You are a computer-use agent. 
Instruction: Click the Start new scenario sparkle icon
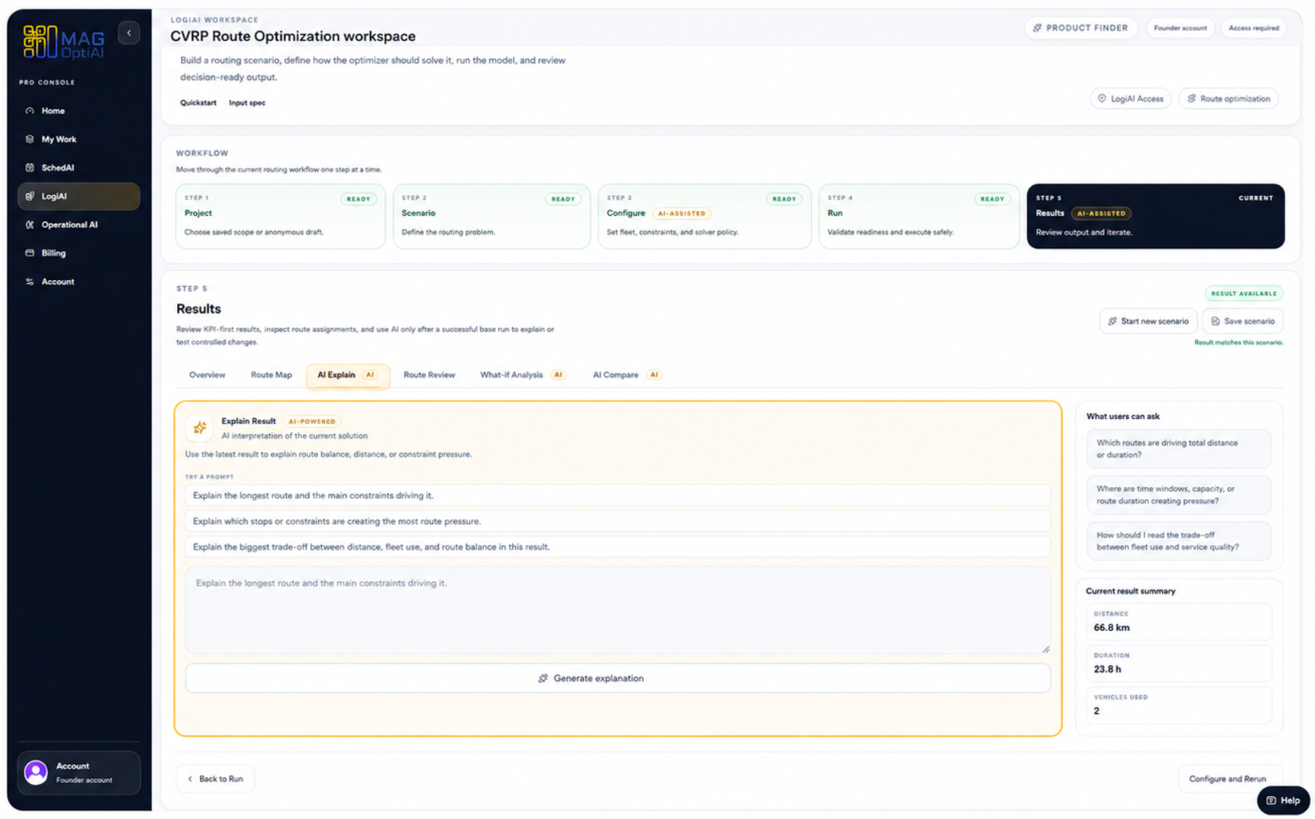[1112, 321]
